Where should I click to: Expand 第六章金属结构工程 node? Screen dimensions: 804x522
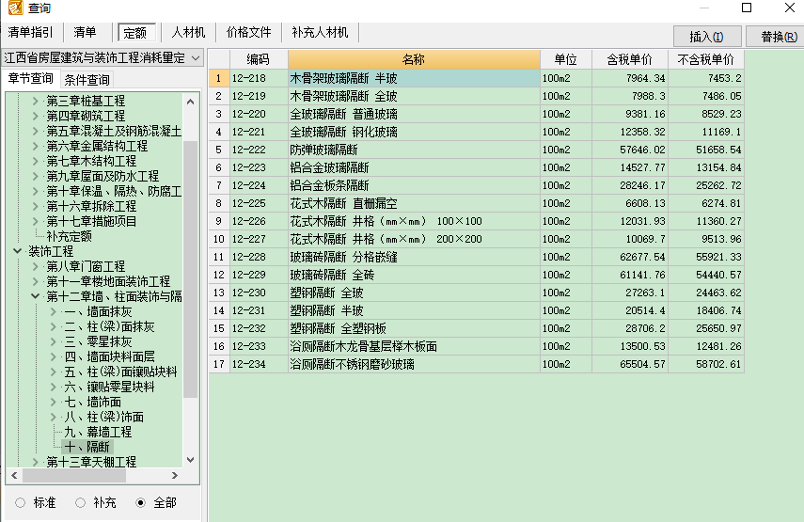pyautogui.click(x=36, y=146)
